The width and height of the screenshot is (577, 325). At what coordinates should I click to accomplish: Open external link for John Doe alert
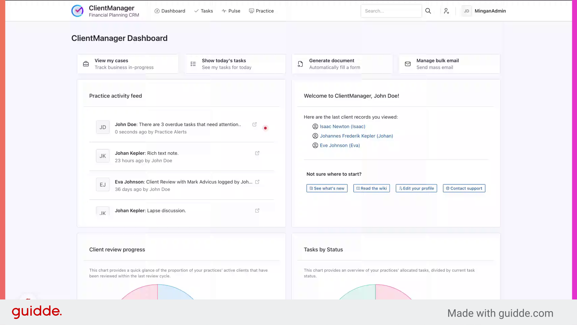point(255,124)
